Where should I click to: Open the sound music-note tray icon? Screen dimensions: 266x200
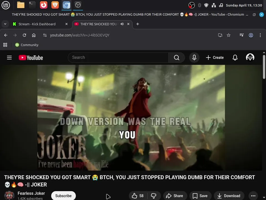coord(221,5)
